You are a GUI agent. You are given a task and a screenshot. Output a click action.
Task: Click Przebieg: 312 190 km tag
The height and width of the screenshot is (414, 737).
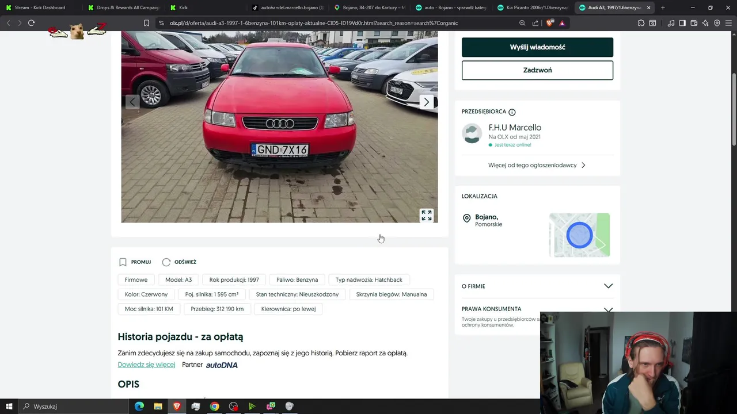217,309
